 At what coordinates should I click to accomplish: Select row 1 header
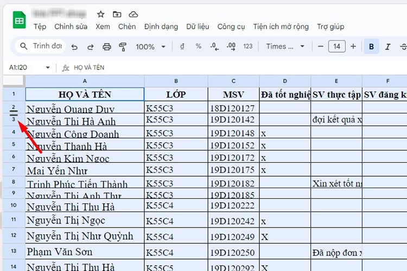[14, 94]
